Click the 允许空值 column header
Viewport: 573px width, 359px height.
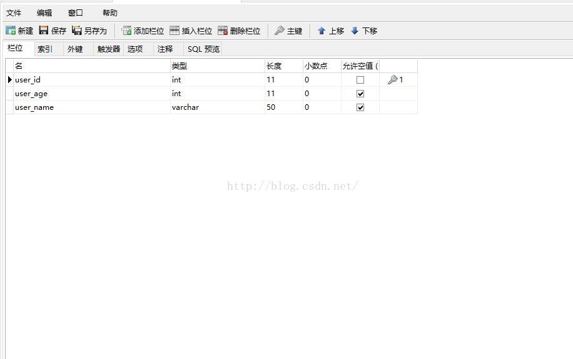tap(360, 66)
